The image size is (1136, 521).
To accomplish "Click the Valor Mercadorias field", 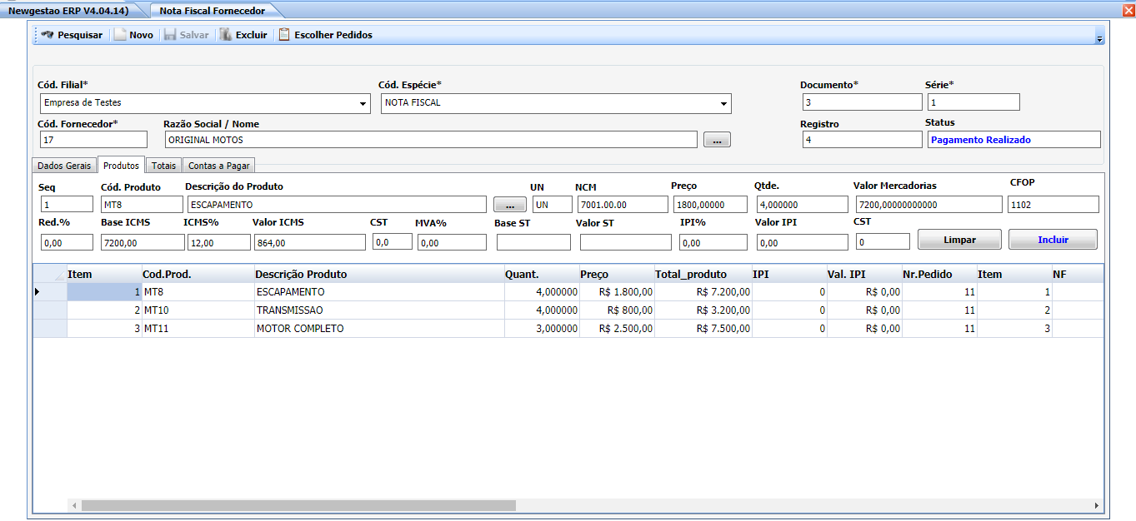I will point(928,204).
